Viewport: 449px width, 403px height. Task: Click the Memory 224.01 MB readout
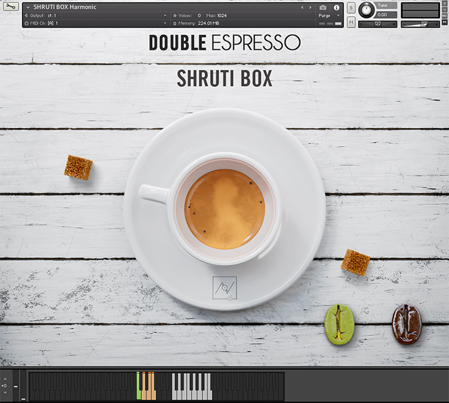[x=208, y=23]
